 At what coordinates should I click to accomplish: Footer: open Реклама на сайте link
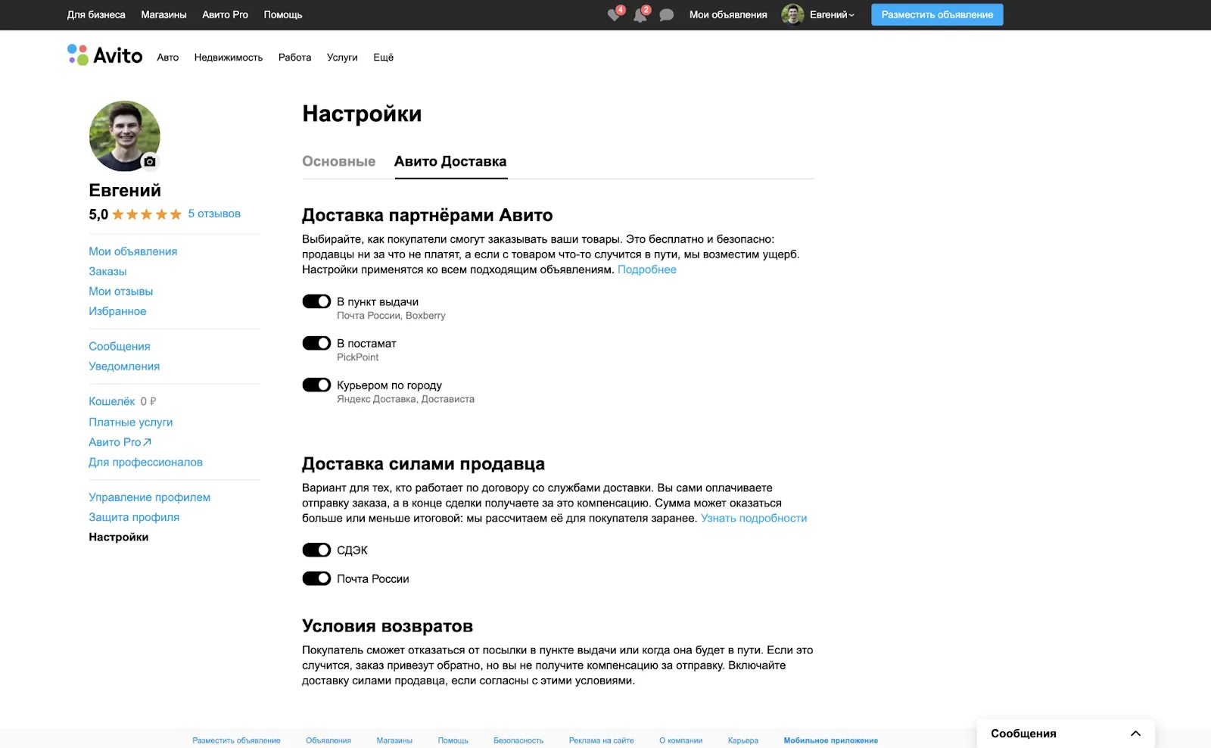tap(601, 740)
